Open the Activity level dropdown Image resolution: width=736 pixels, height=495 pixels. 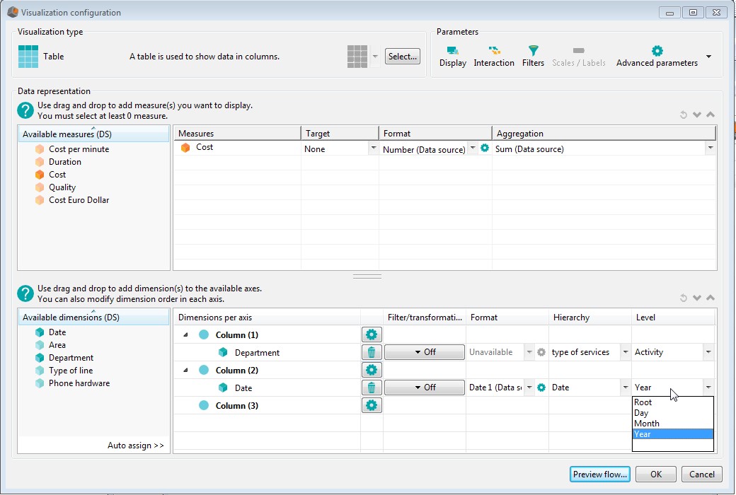click(708, 352)
